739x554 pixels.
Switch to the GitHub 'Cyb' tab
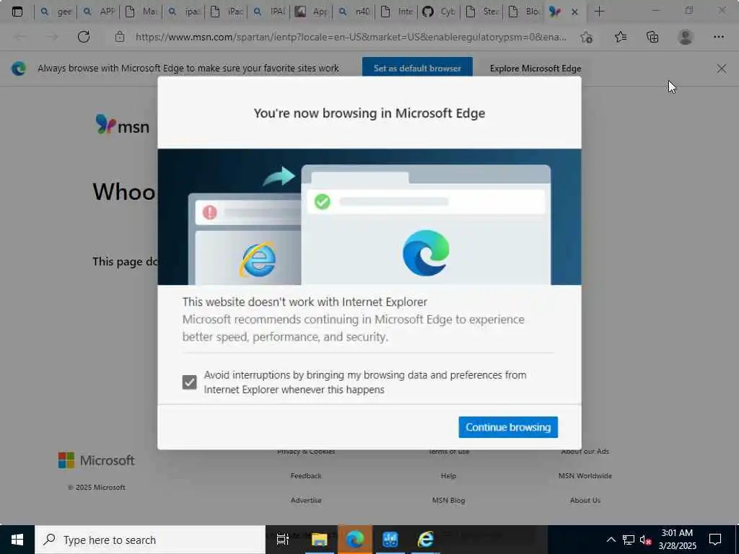[438, 12]
